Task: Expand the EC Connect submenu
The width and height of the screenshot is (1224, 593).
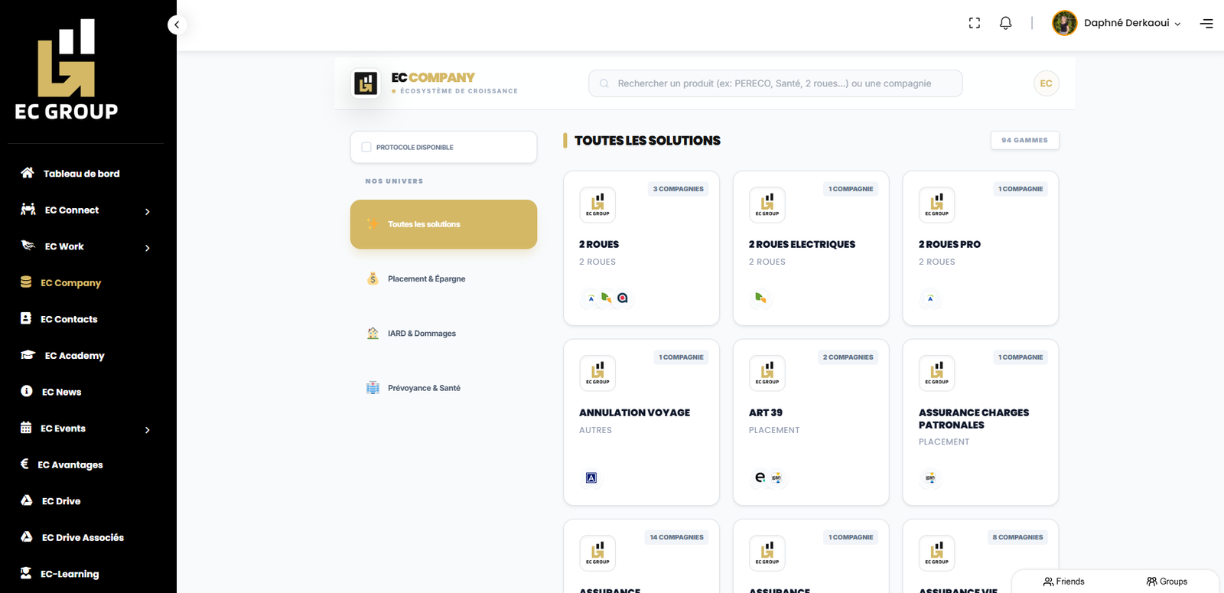Action: click(x=148, y=211)
